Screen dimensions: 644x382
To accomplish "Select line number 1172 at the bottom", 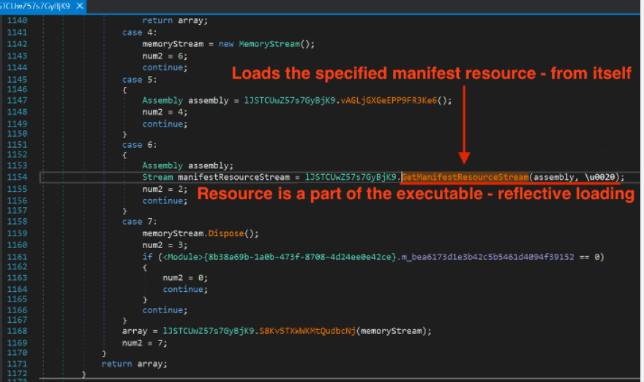I will pos(16,375).
